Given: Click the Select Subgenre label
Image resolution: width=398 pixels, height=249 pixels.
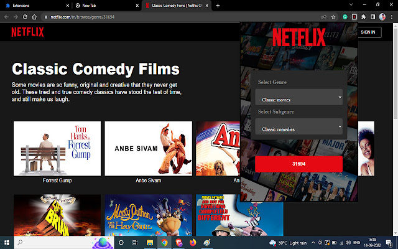Looking at the screenshot, I should coord(275,112).
